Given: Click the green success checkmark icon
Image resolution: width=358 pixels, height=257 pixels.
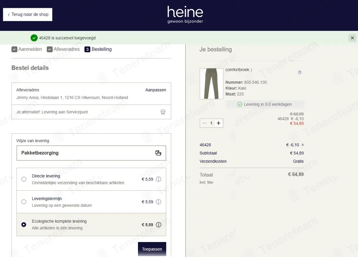Looking at the screenshot, I should click(x=34, y=38).
